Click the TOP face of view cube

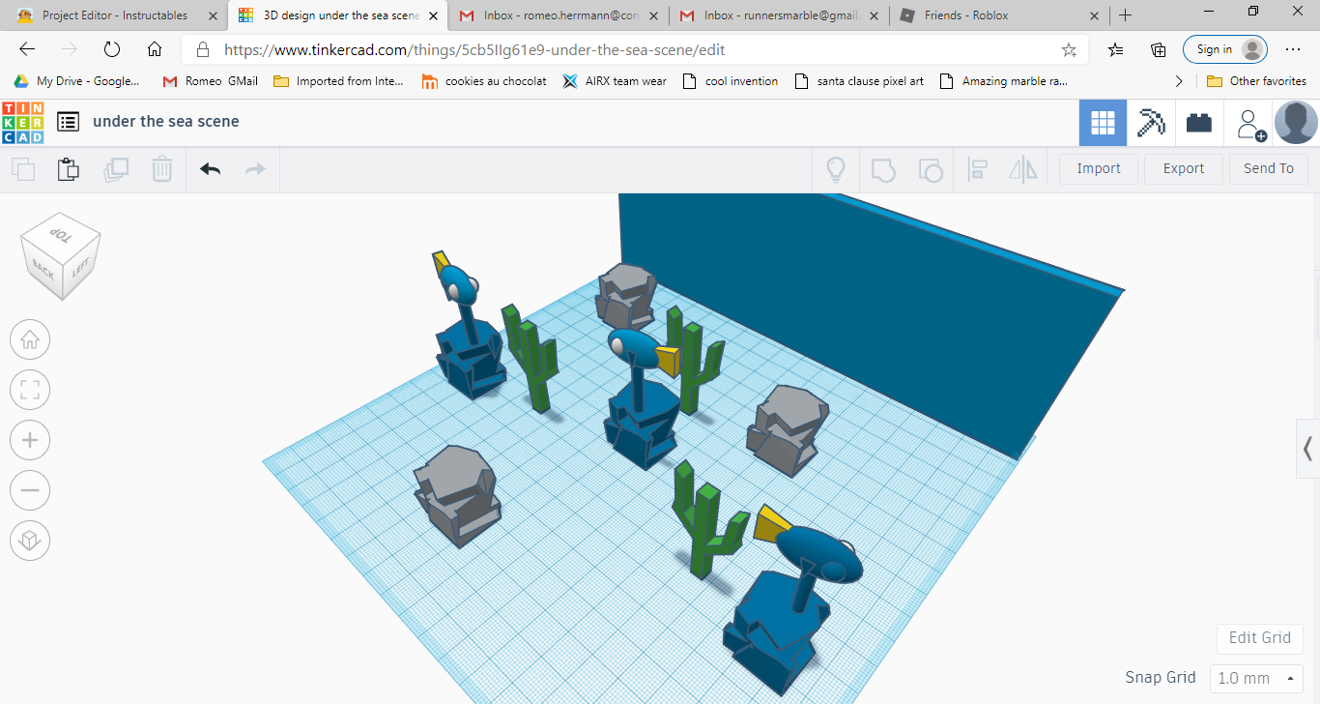click(x=59, y=234)
